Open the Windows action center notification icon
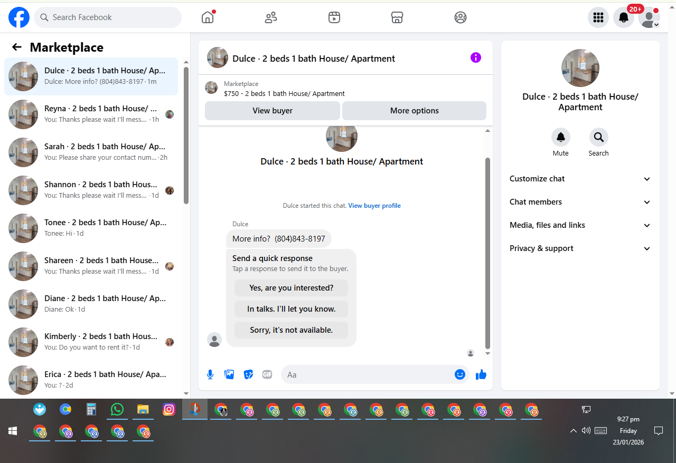This screenshot has width=676, height=463. coord(659,431)
